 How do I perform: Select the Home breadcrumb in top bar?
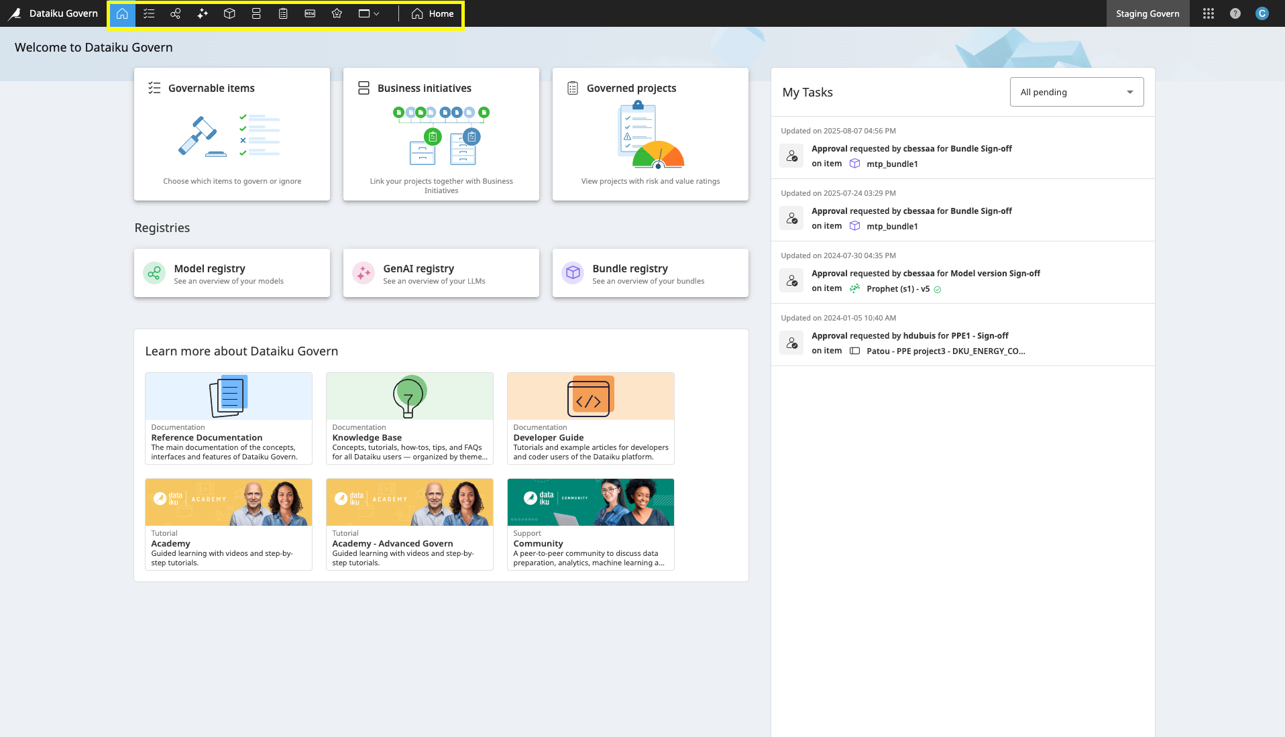[433, 13]
